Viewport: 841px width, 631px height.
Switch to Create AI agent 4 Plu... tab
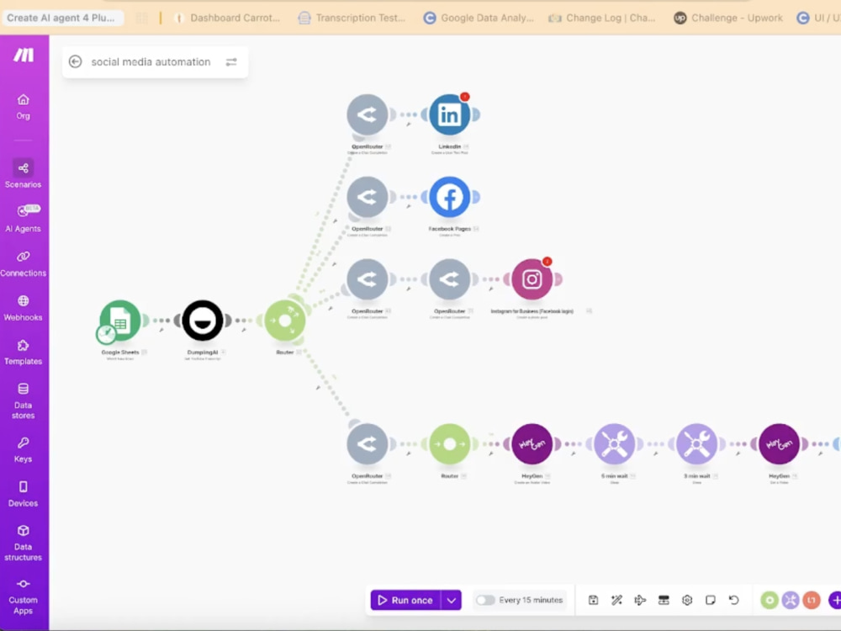tap(61, 18)
